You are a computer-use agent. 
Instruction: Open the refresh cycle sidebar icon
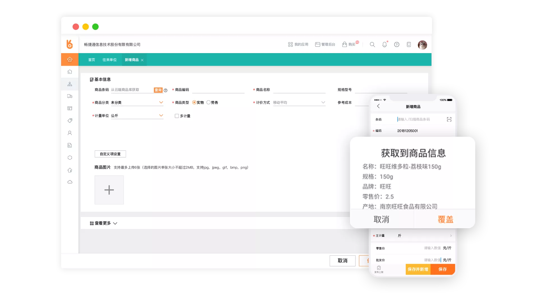[70, 158]
